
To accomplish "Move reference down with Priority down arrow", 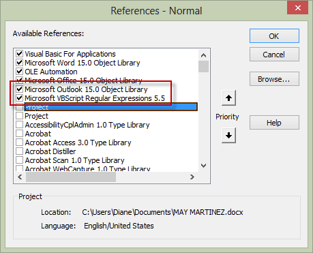I will (228, 135).
